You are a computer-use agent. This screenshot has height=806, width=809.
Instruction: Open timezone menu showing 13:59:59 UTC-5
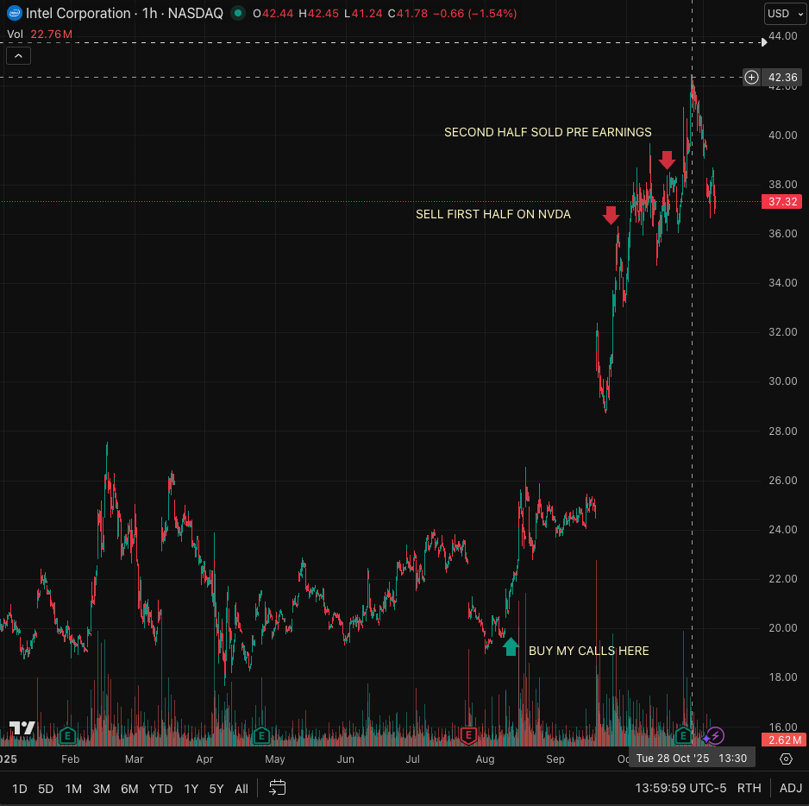(x=680, y=788)
